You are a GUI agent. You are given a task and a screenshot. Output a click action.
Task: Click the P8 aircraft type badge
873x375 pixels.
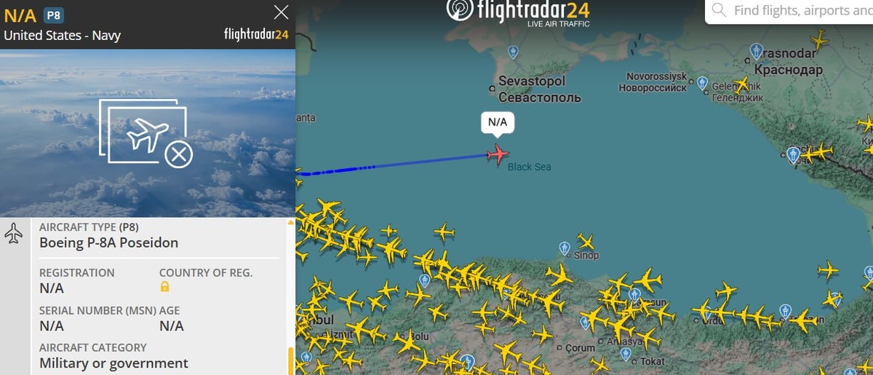click(x=53, y=15)
